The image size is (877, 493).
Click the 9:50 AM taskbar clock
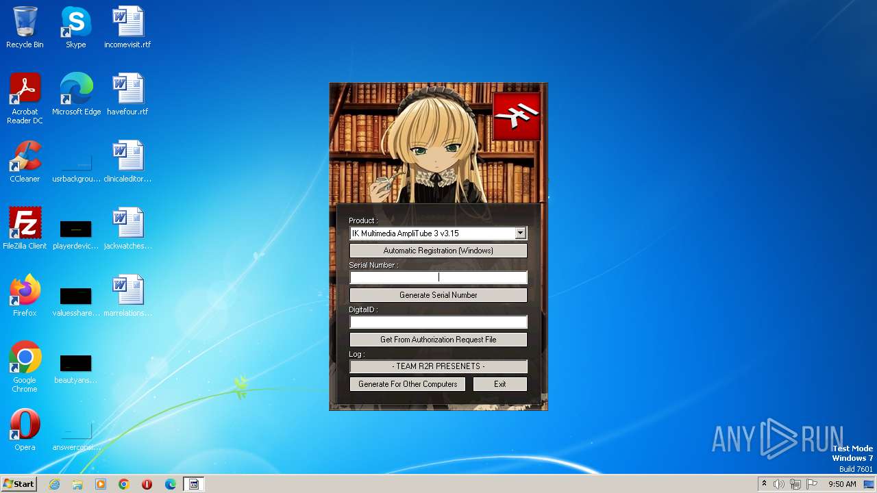click(842, 484)
